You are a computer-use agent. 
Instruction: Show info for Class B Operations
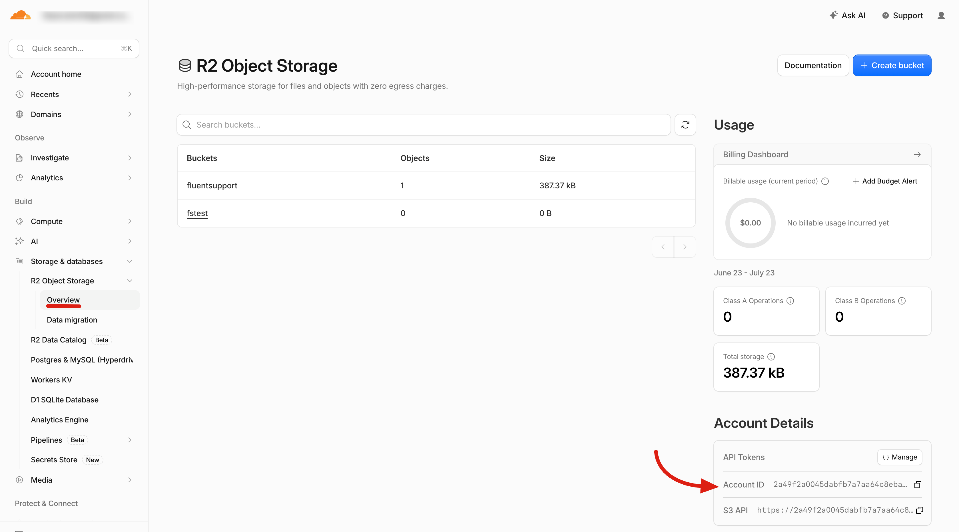click(902, 301)
